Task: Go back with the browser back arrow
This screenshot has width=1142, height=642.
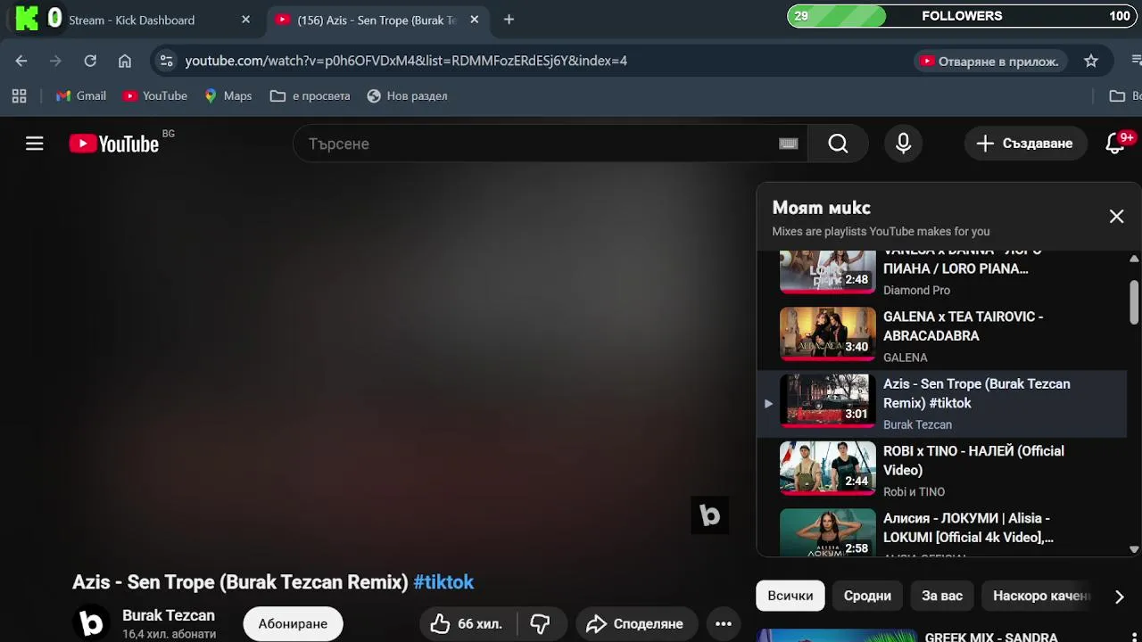Action: click(x=21, y=61)
